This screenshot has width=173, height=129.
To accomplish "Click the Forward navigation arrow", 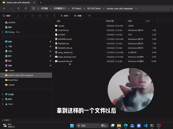I will coord(11,9).
